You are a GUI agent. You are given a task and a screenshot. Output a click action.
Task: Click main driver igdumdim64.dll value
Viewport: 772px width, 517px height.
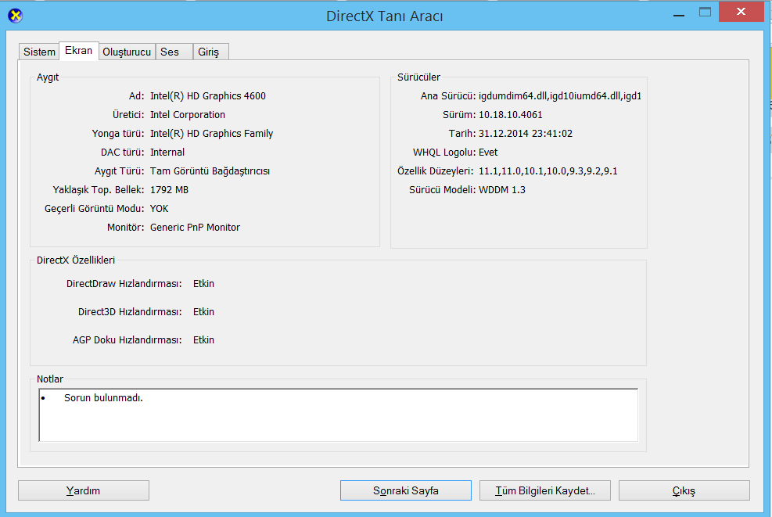coord(560,96)
